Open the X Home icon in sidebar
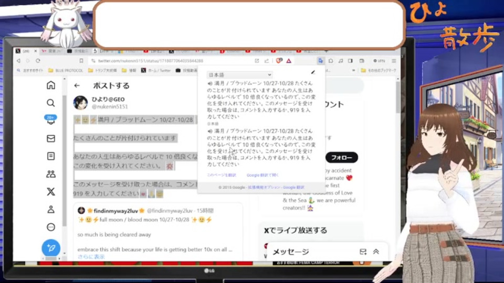Screen dimensions: 504x283 pyautogui.click(x=51, y=85)
